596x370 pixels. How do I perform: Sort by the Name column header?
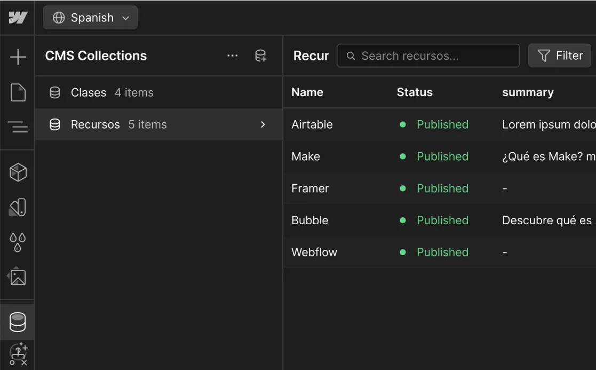[307, 92]
